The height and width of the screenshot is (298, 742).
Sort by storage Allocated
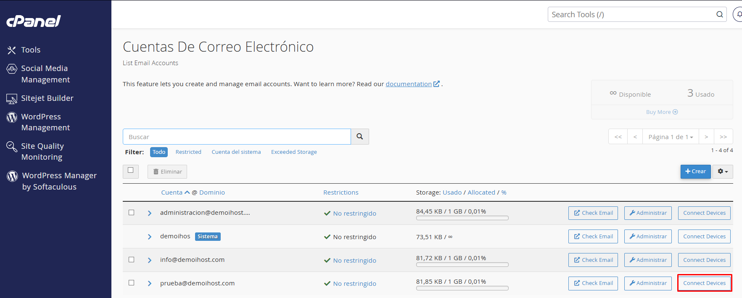[481, 193]
